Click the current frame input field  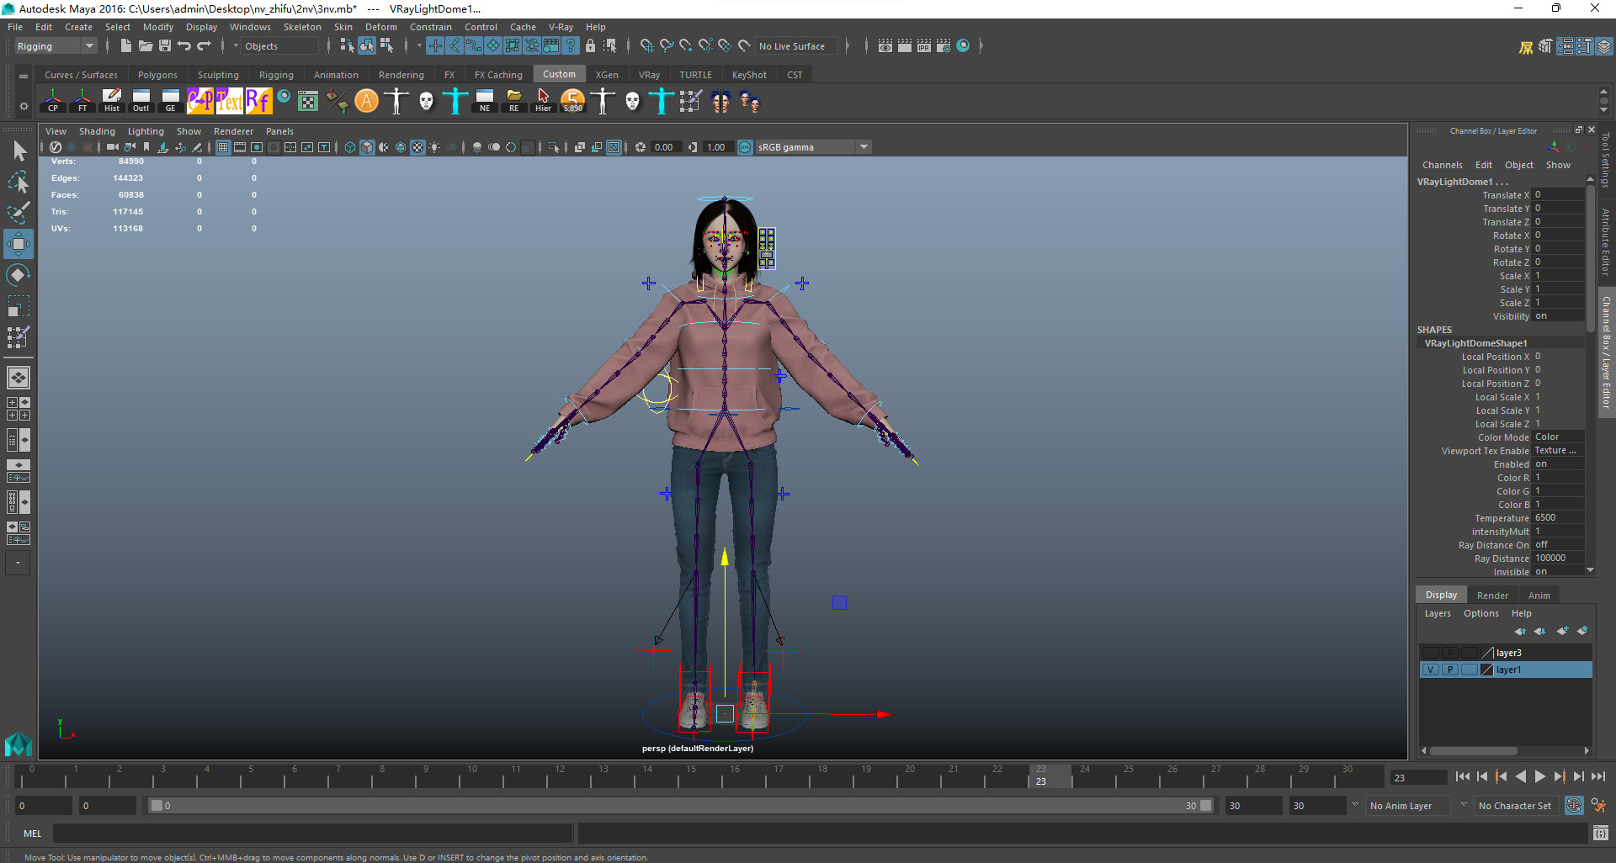pos(1418,777)
